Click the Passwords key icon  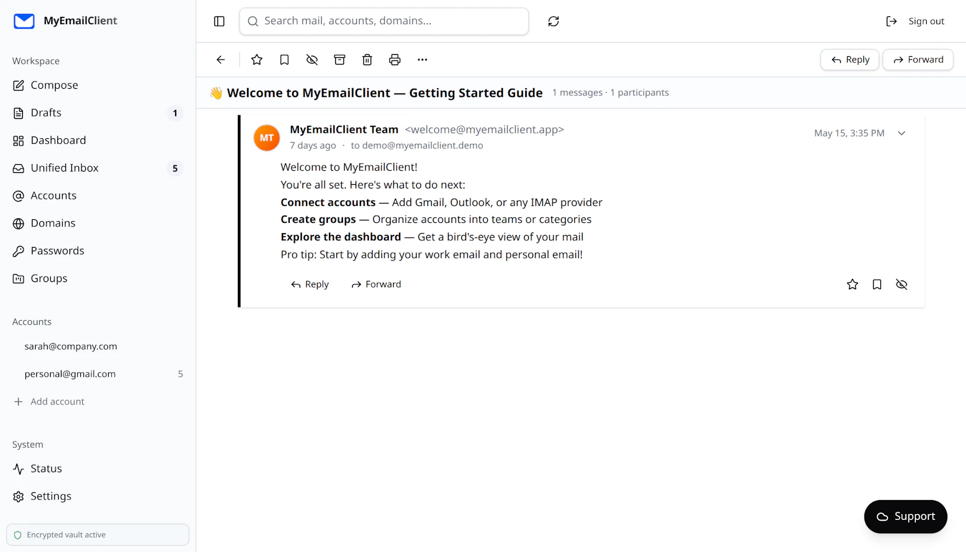(19, 251)
